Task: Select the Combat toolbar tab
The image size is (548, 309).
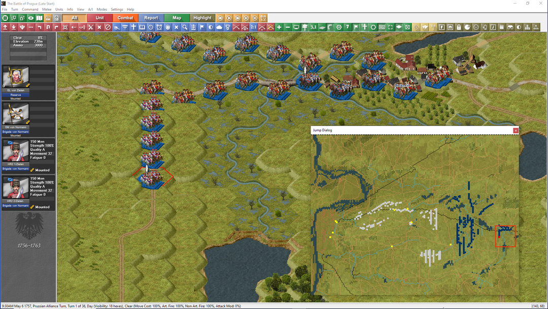Action: pos(125,18)
